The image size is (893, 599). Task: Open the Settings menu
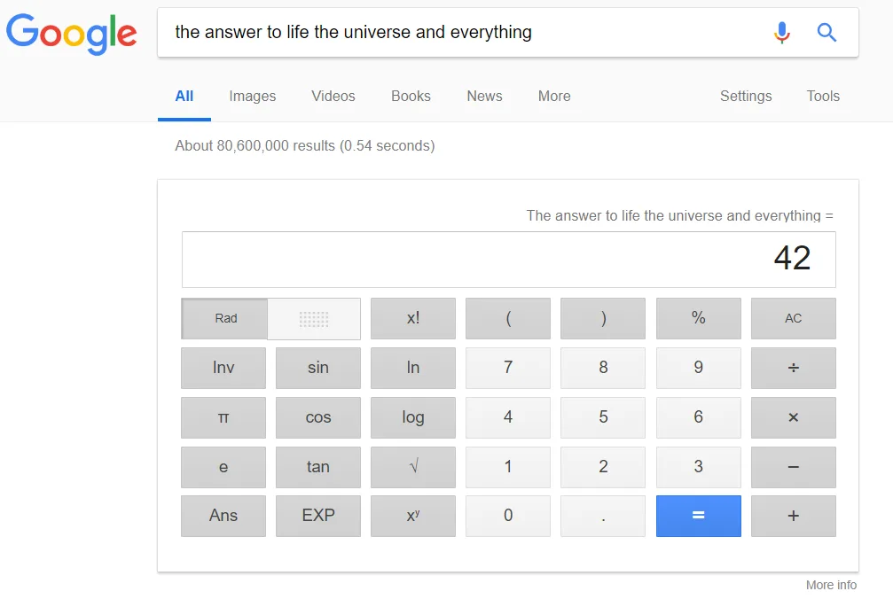[745, 96]
